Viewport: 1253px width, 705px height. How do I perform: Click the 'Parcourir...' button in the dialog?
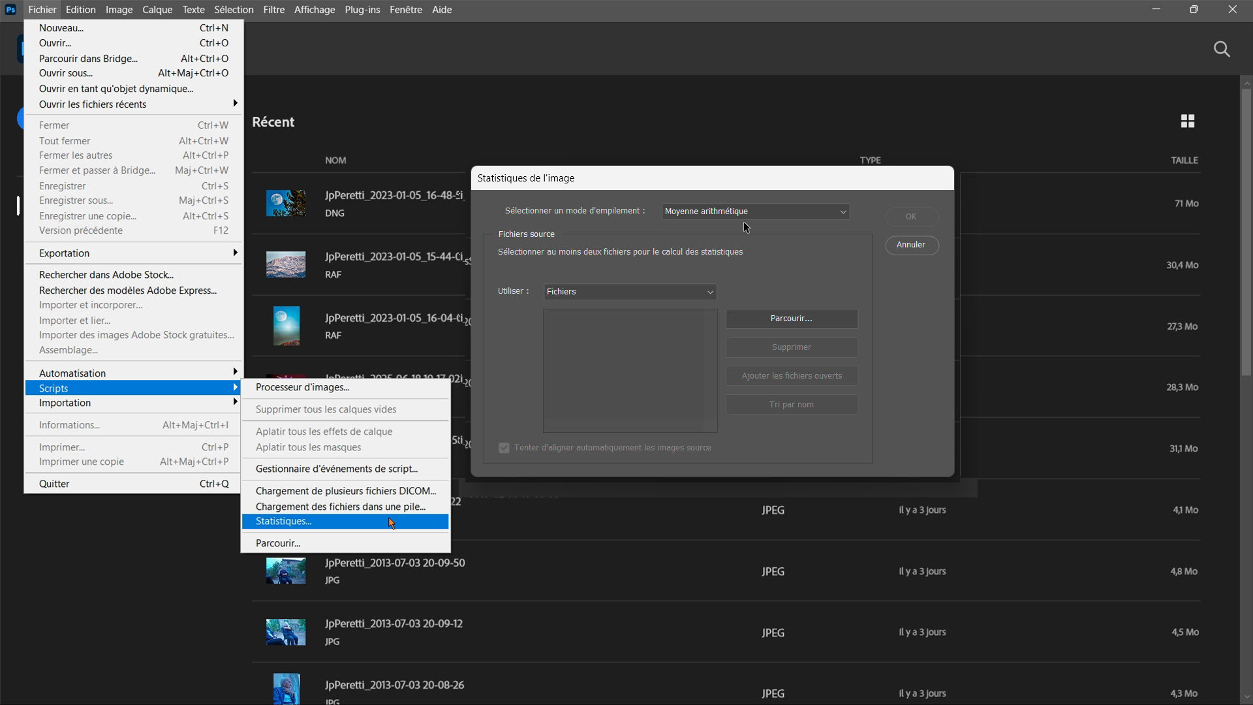(792, 319)
